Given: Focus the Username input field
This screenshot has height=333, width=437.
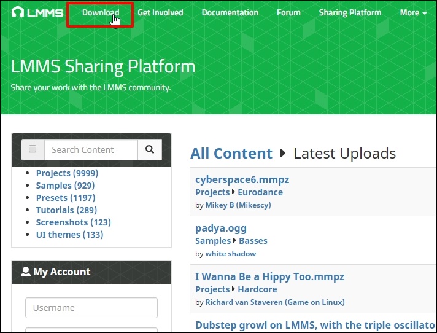Looking at the screenshot, I should pos(91,308).
